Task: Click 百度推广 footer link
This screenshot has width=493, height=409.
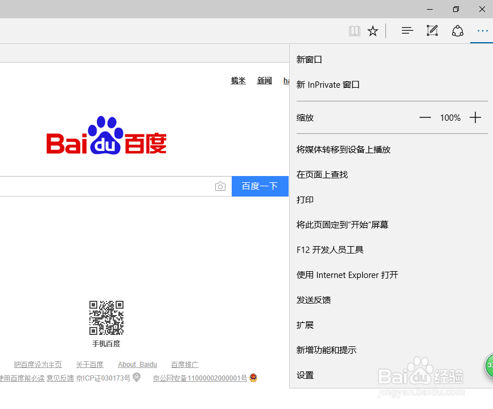Action: [x=184, y=365]
